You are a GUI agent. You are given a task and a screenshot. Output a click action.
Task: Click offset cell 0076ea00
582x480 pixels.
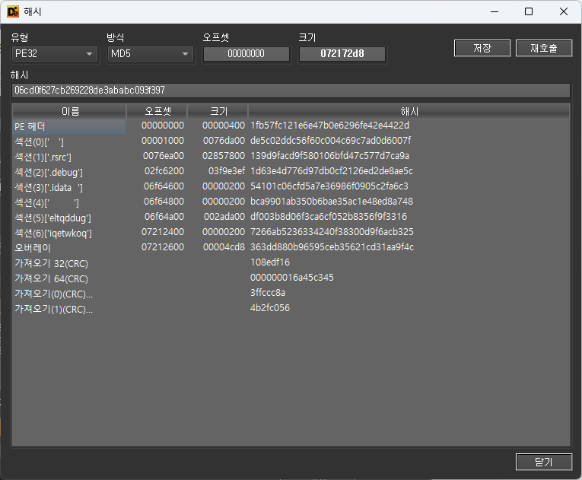point(164,156)
